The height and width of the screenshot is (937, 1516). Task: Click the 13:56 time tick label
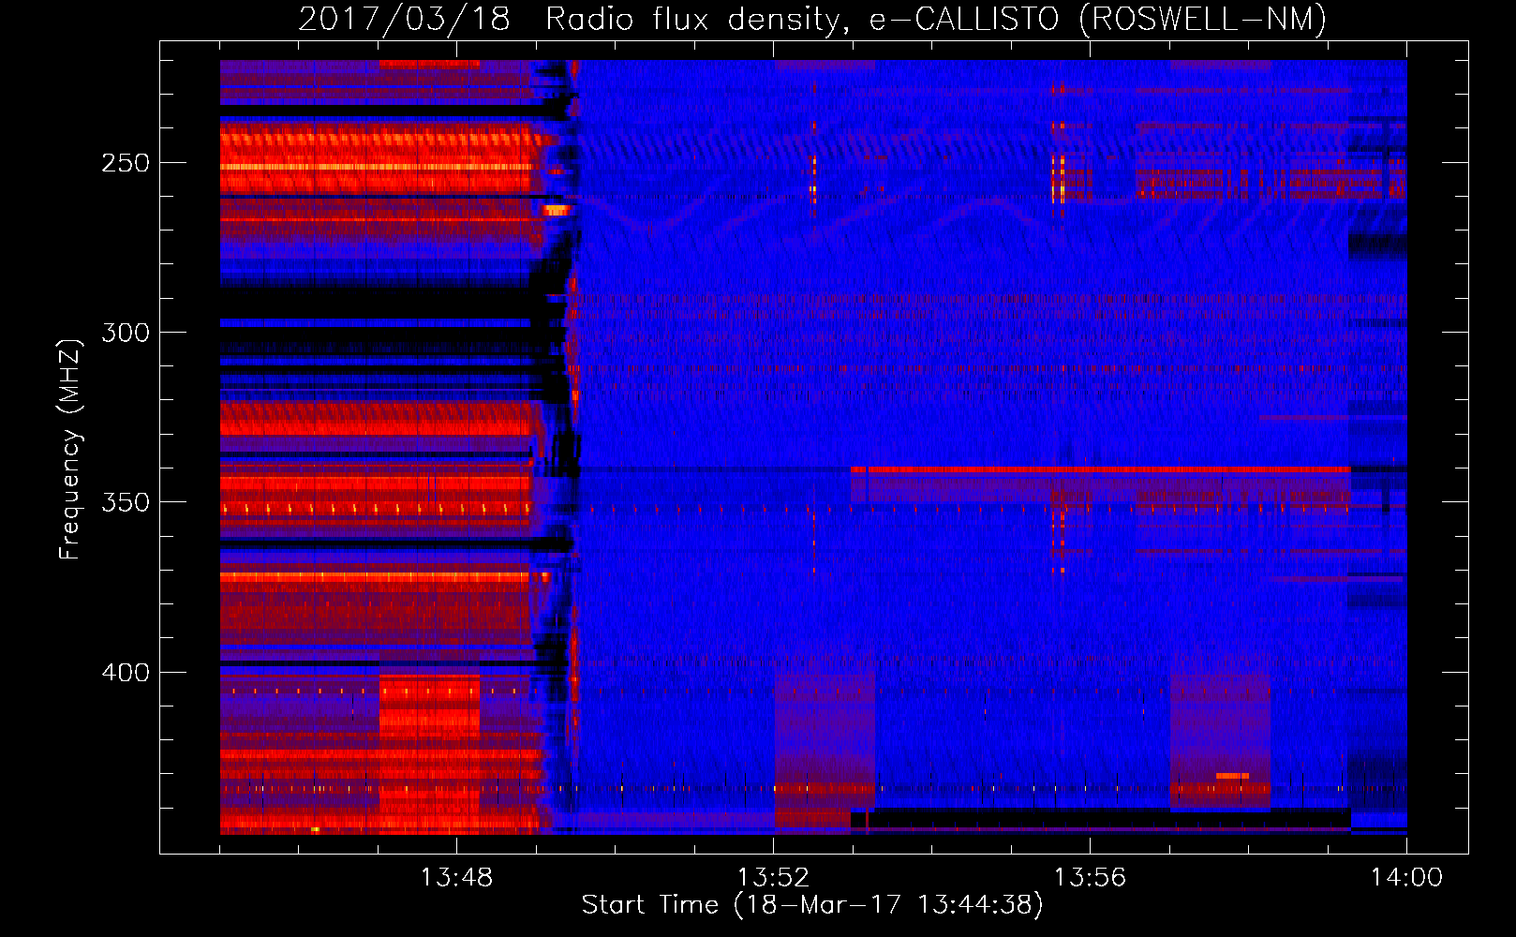1090,878
